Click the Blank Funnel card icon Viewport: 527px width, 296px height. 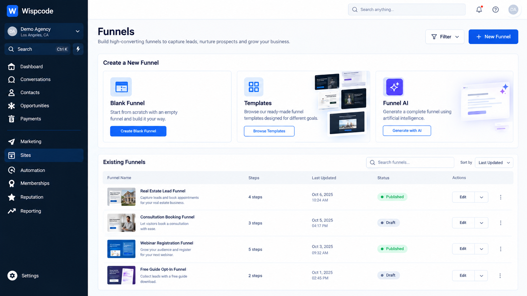click(121, 87)
